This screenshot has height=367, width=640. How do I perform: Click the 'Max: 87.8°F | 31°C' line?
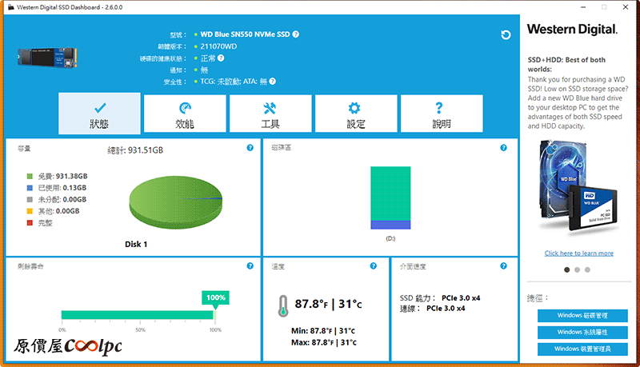point(324,342)
